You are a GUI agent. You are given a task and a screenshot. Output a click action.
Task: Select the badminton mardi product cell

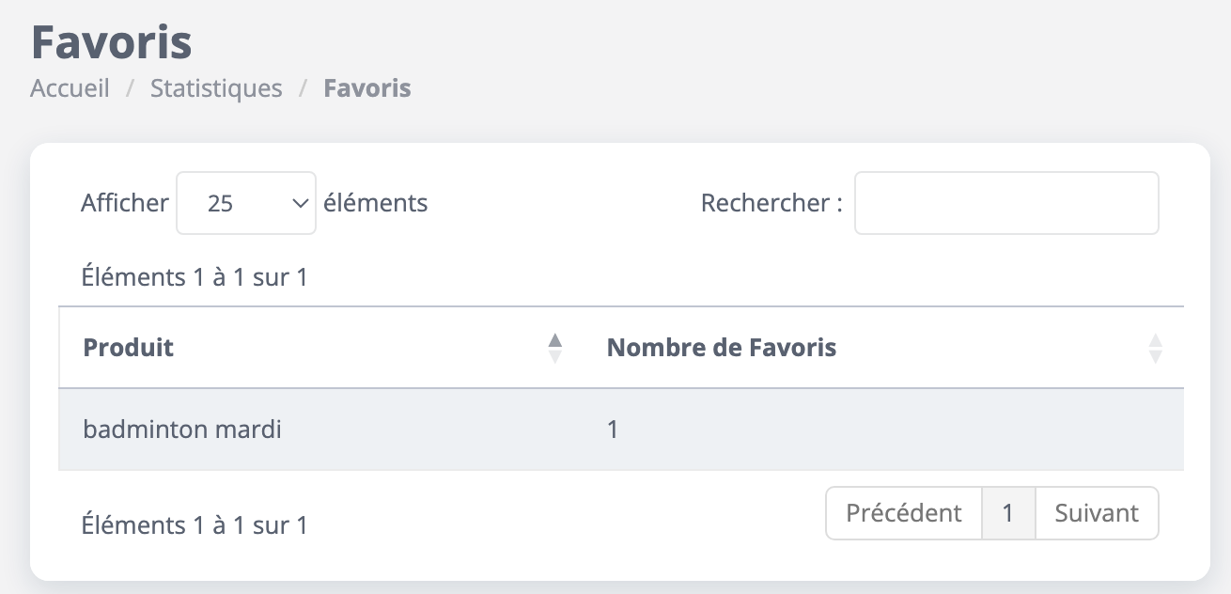click(x=182, y=430)
